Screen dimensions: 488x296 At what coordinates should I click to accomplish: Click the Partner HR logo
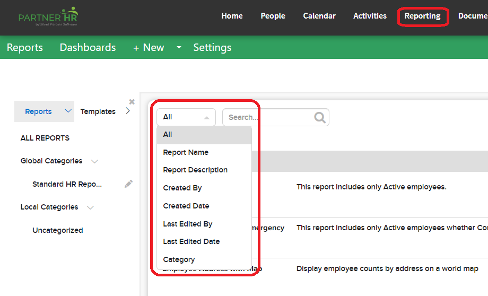(x=48, y=16)
